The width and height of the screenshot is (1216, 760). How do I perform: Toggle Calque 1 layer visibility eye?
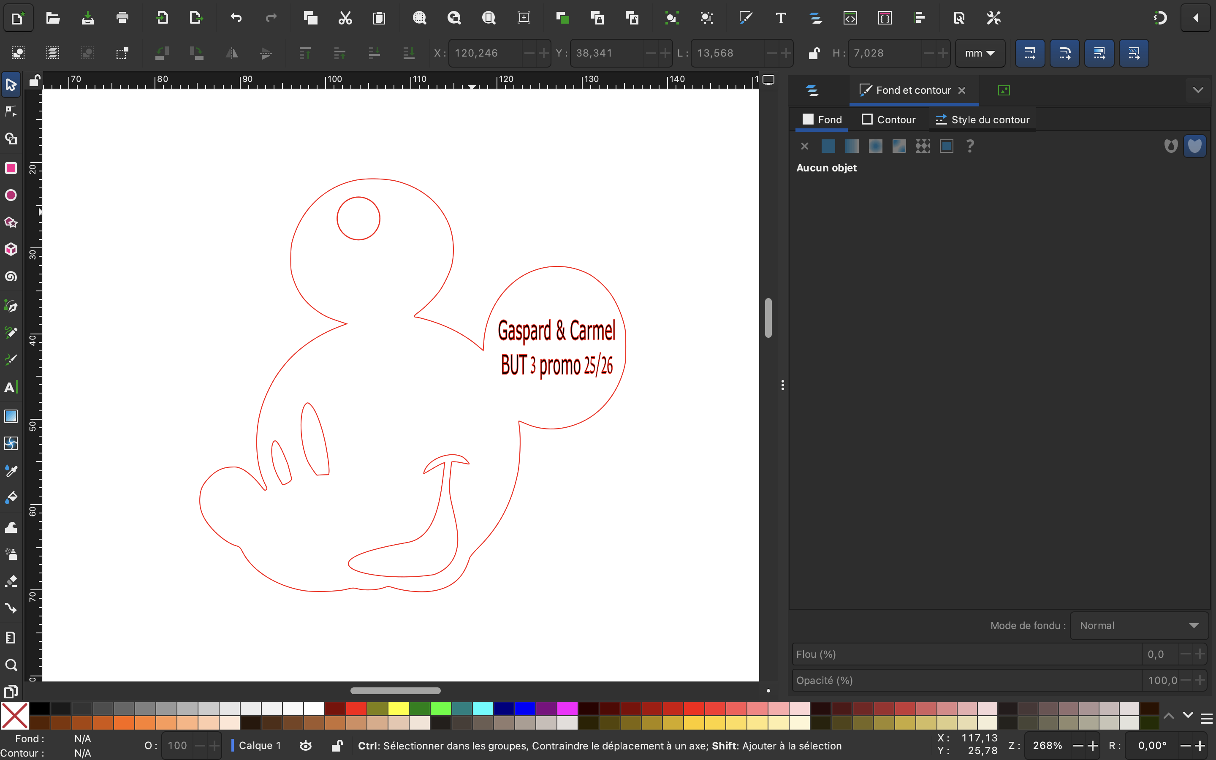click(x=306, y=745)
